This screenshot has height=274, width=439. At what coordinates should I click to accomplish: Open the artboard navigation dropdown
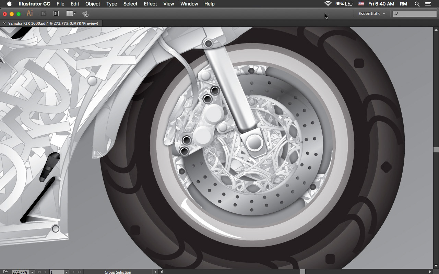pyautogui.click(x=67, y=272)
